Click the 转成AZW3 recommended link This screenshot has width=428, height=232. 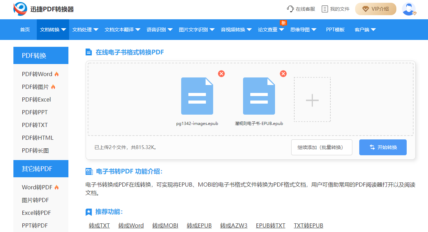(x=234, y=225)
